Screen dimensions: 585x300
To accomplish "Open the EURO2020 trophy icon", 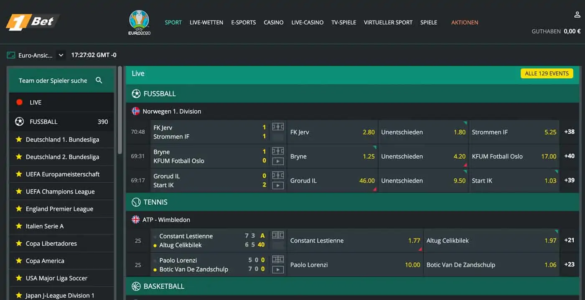I will pos(139,23).
